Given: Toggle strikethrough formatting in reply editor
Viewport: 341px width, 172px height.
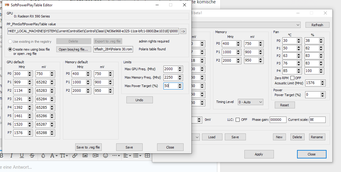Looking at the screenshot, I should point(32,156).
